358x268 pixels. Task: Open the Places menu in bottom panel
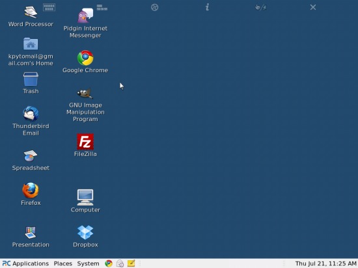point(63,263)
